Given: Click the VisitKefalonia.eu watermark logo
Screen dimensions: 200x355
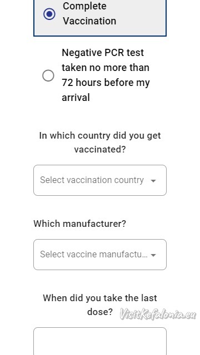Looking at the screenshot, I should [158, 315].
